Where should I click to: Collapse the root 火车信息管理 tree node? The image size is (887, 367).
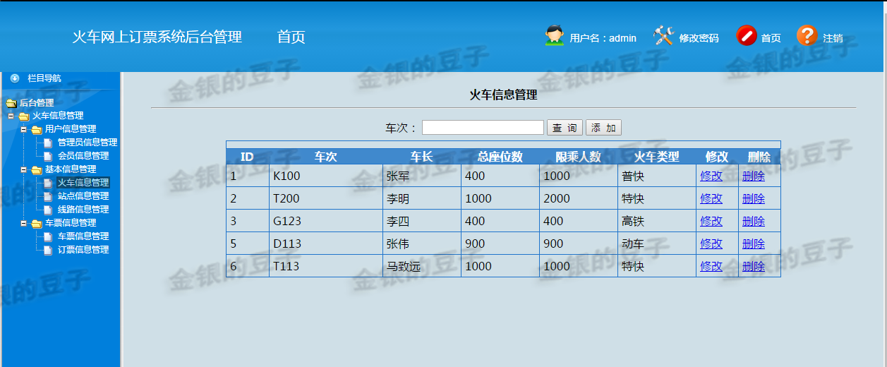coord(11,116)
